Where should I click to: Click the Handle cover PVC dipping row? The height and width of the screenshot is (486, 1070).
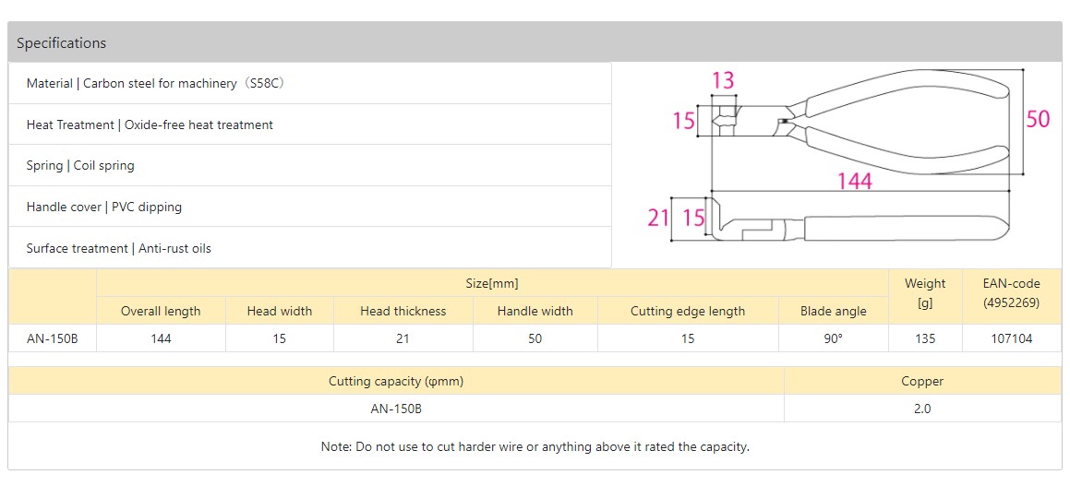104,207
